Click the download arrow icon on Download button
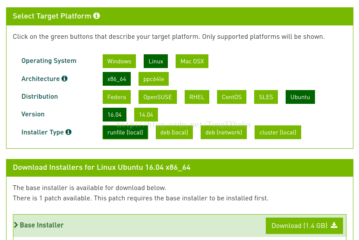 pos(334,225)
